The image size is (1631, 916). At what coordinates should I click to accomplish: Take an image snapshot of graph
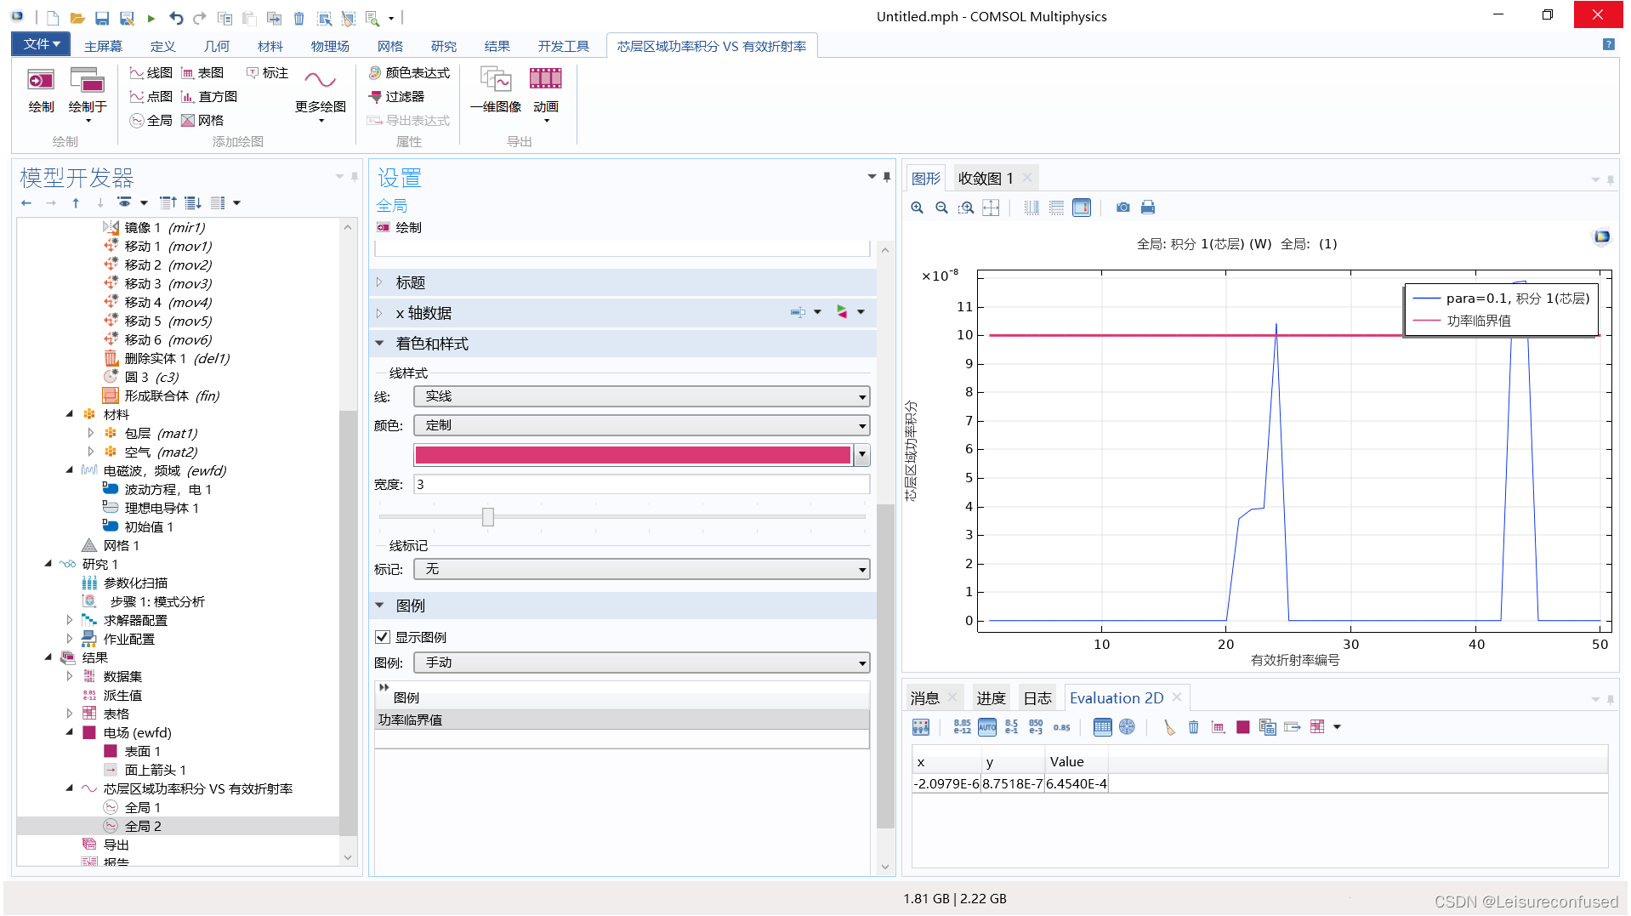[1123, 208]
